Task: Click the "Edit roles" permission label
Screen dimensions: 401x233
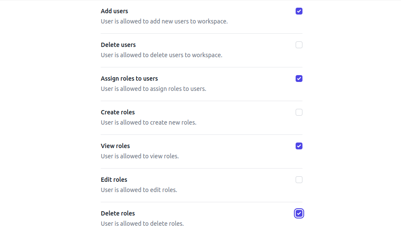Action: pos(114,180)
